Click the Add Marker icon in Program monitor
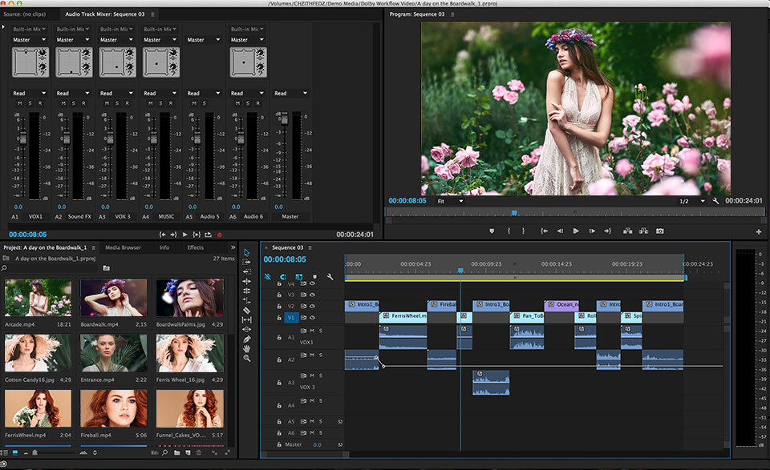Screen dimensions: 770x470 (x=491, y=231)
